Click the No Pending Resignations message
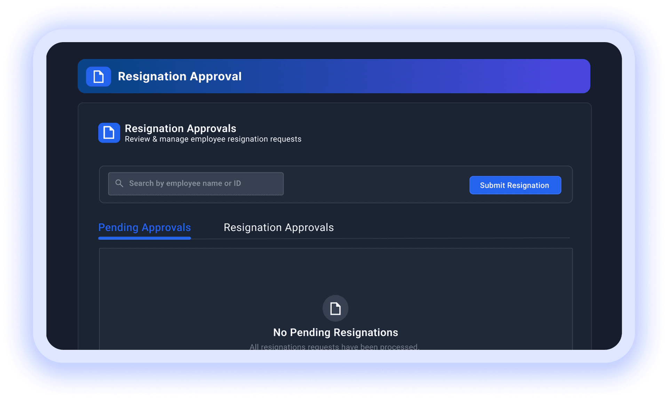The image size is (668, 400). [x=335, y=332]
